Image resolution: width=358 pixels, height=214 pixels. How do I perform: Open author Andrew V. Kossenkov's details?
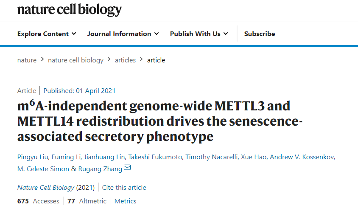coord(302,157)
